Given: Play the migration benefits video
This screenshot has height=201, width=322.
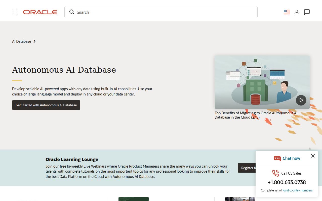Looking at the screenshot, I should click(301, 100).
